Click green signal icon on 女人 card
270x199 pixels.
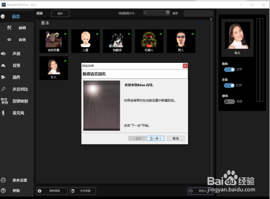click(x=65, y=61)
